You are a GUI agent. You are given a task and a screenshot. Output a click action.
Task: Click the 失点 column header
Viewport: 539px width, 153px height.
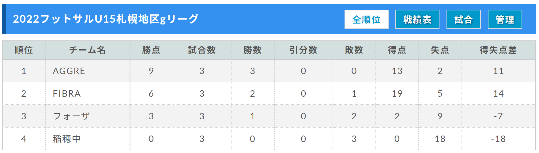point(440,50)
